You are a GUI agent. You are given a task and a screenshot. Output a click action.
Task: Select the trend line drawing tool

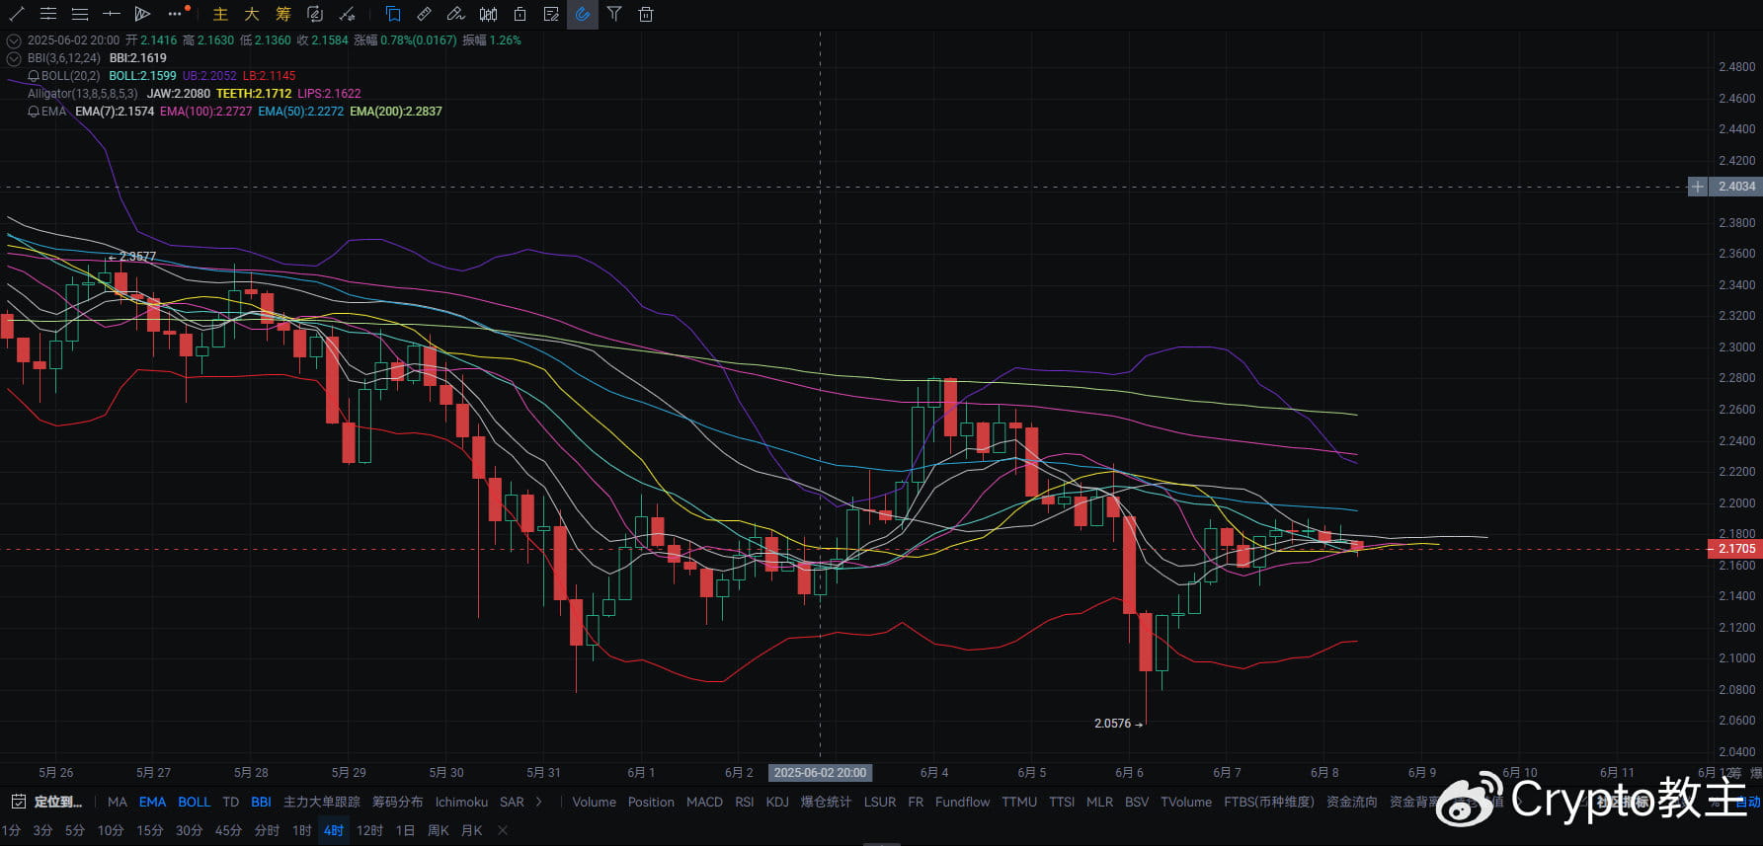click(x=16, y=14)
